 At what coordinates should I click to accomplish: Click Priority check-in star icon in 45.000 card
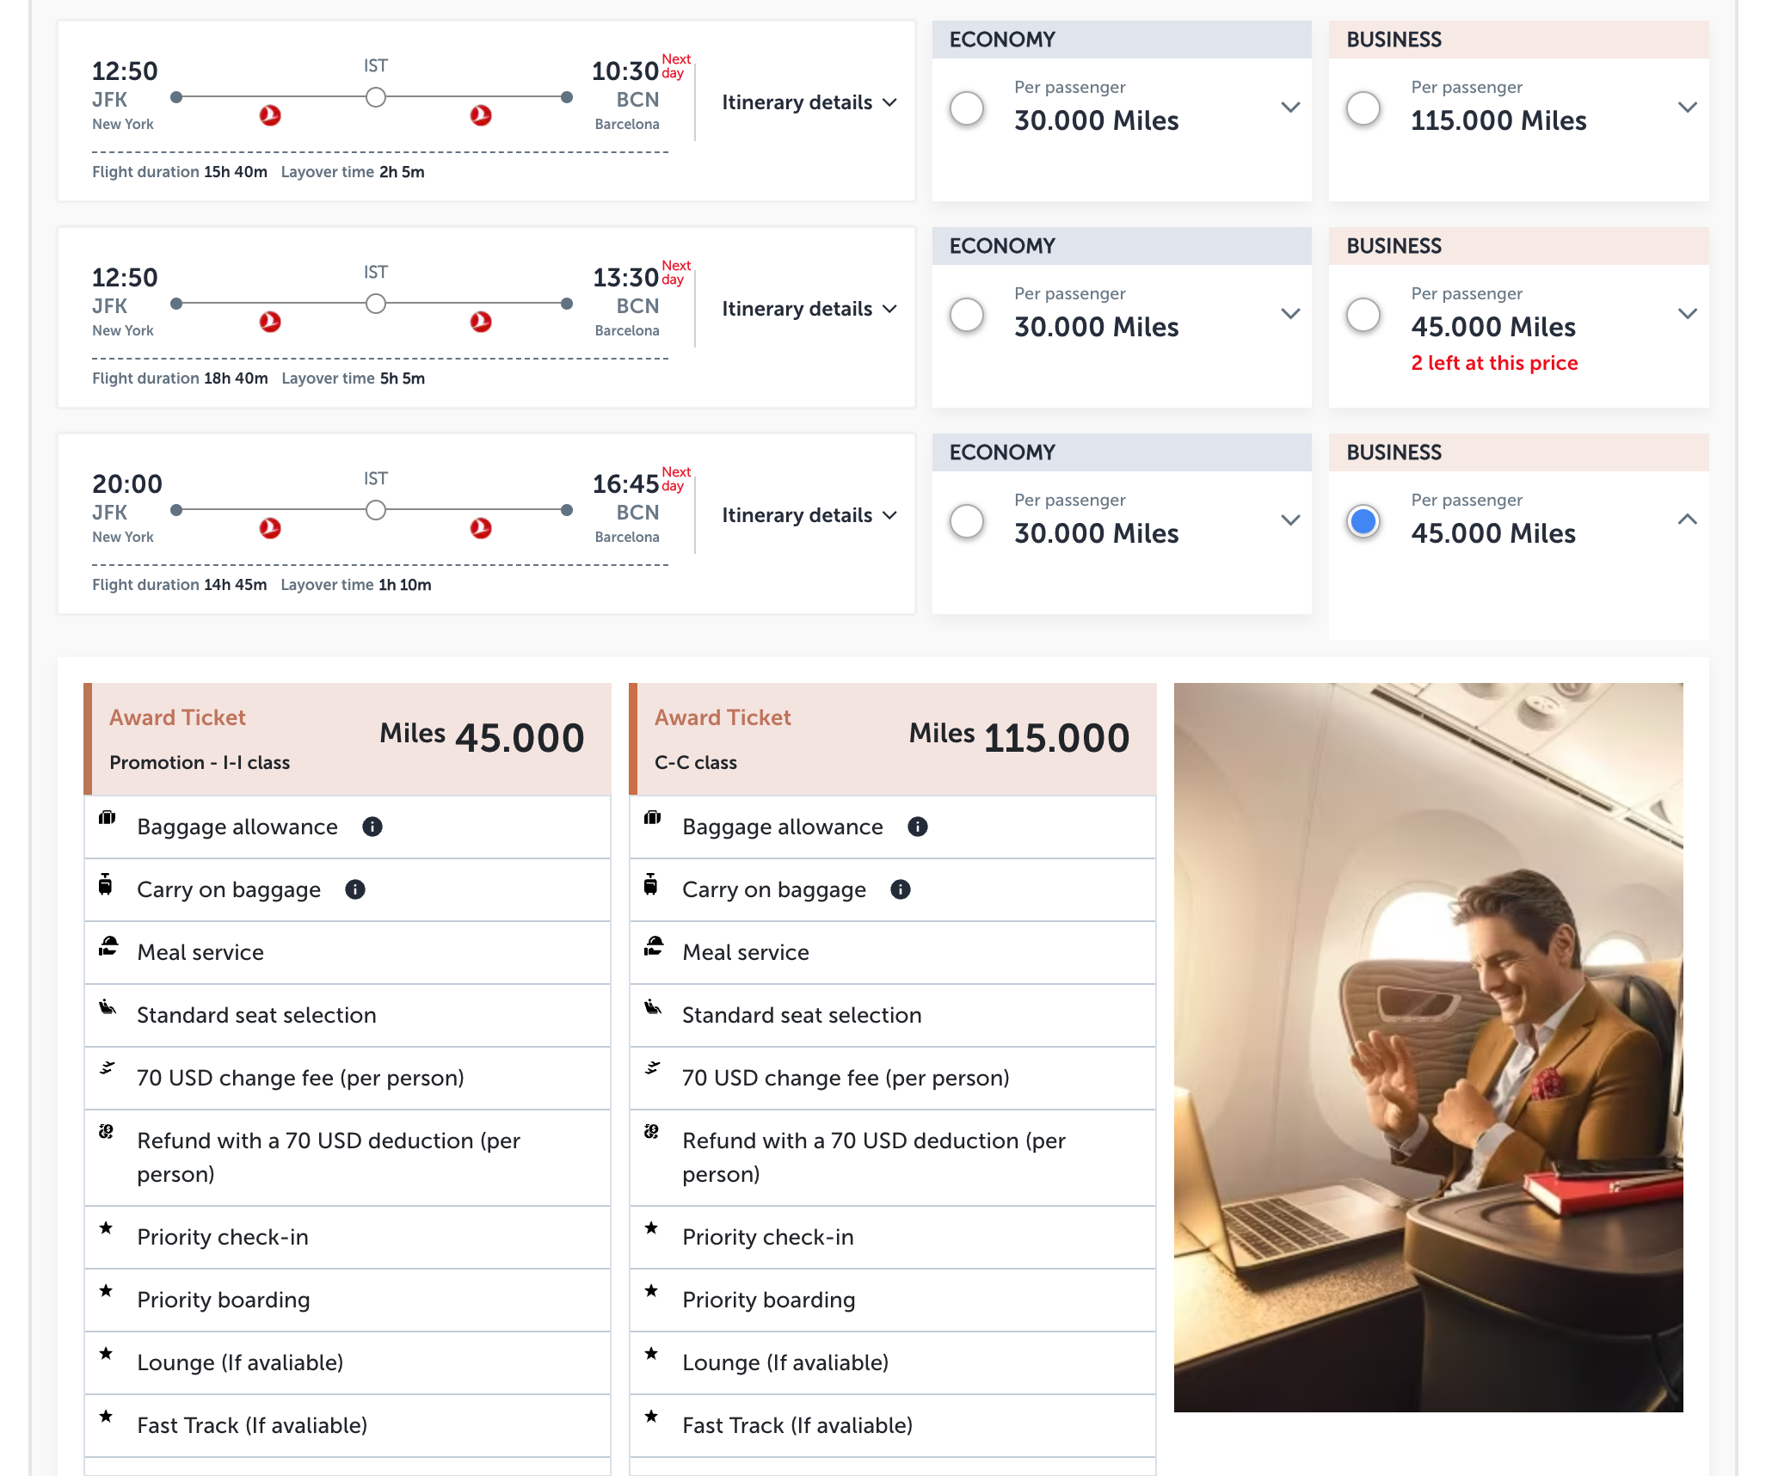tap(106, 1228)
